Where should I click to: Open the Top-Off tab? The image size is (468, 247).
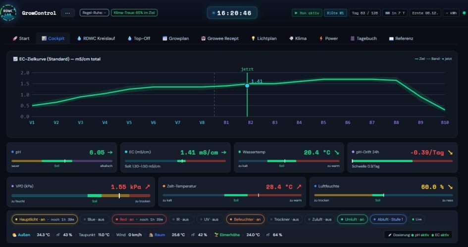click(x=139, y=39)
